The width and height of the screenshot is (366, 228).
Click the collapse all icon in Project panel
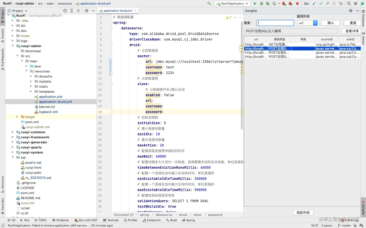[x=78, y=11]
